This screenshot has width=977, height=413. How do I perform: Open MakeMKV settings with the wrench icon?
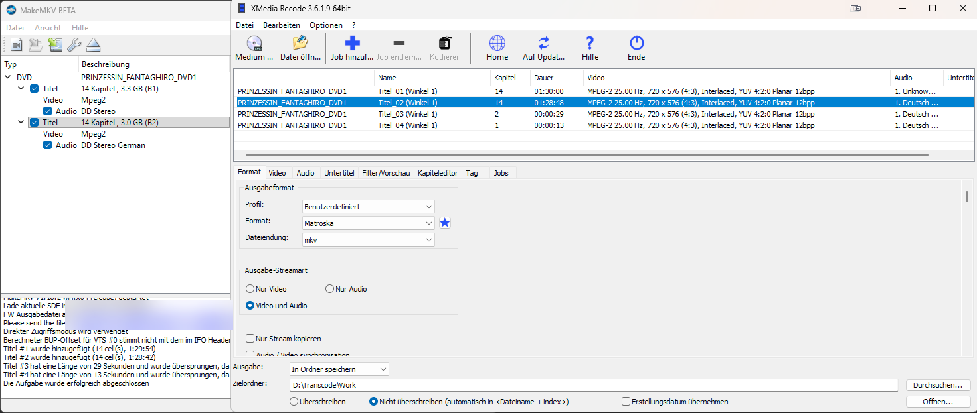74,45
